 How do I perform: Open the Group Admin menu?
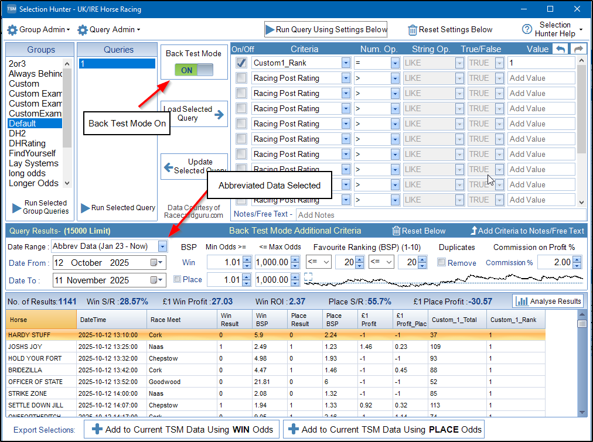39,29
